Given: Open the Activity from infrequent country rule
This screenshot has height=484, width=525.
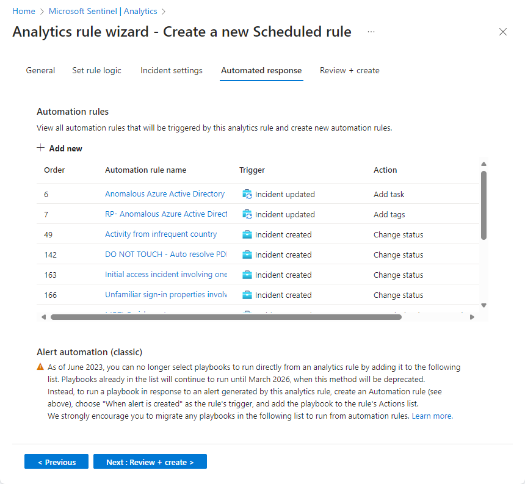Looking at the screenshot, I should pyautogui.click(x=162, y=234).
